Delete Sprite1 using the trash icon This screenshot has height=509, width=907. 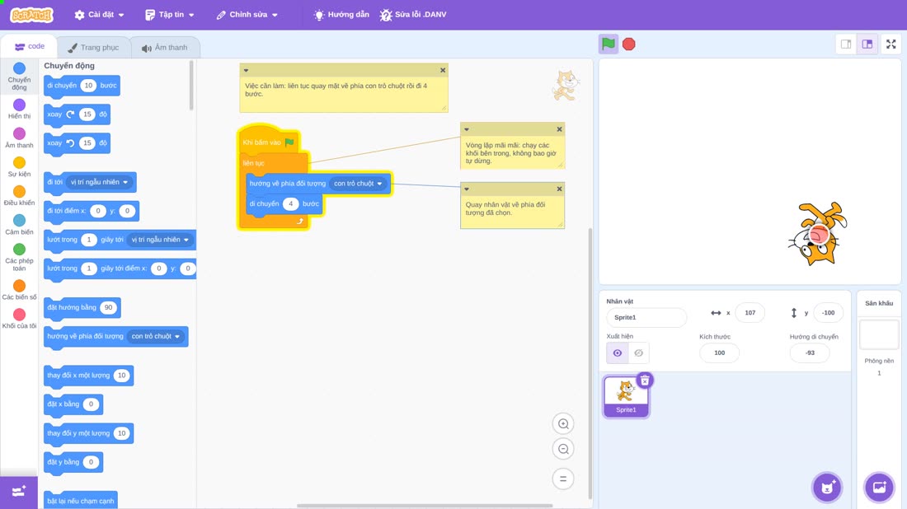[x=645, y=381]
